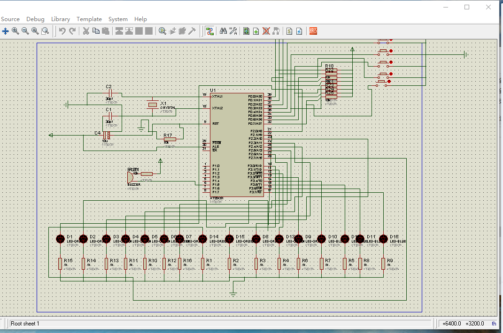Add a new sheet
The image size is (503, 333).
tap(256, 31)
